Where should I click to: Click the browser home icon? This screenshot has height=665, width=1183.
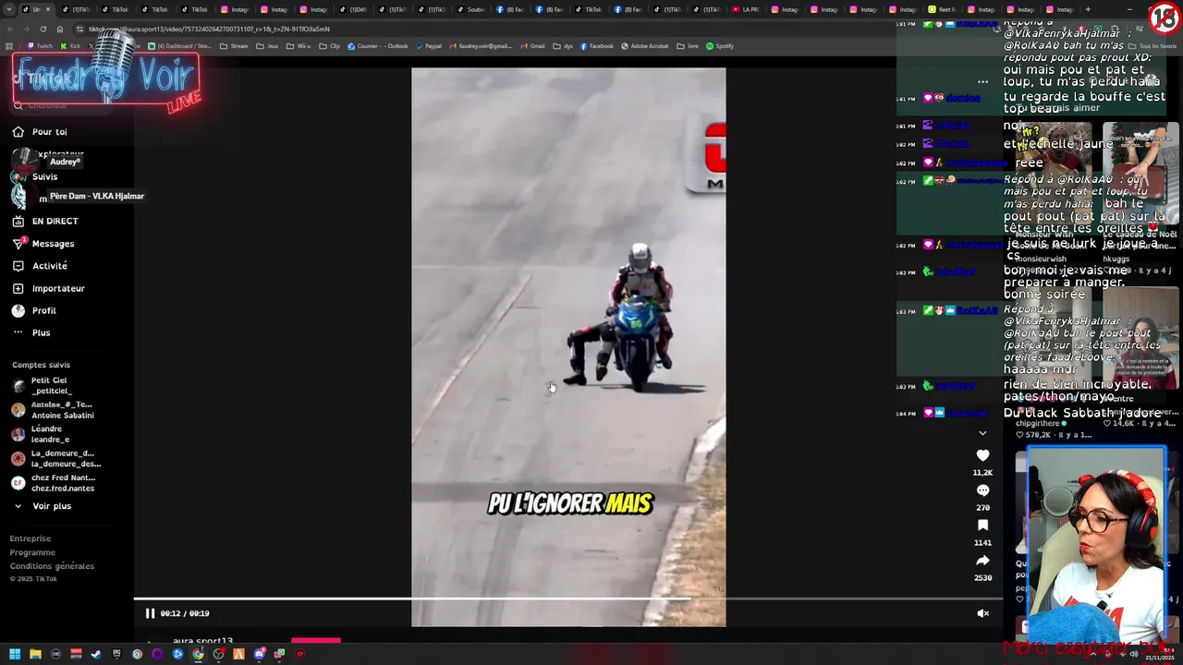click(60, 29)
